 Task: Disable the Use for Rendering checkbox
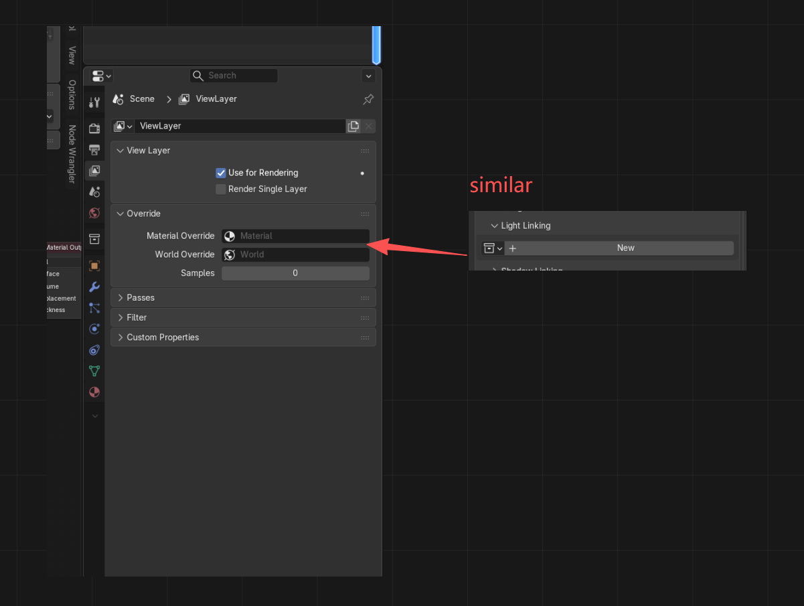coord(221,173)
